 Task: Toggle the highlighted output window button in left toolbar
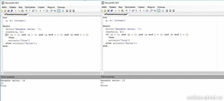pyautogui.click(x=59, y=11)
